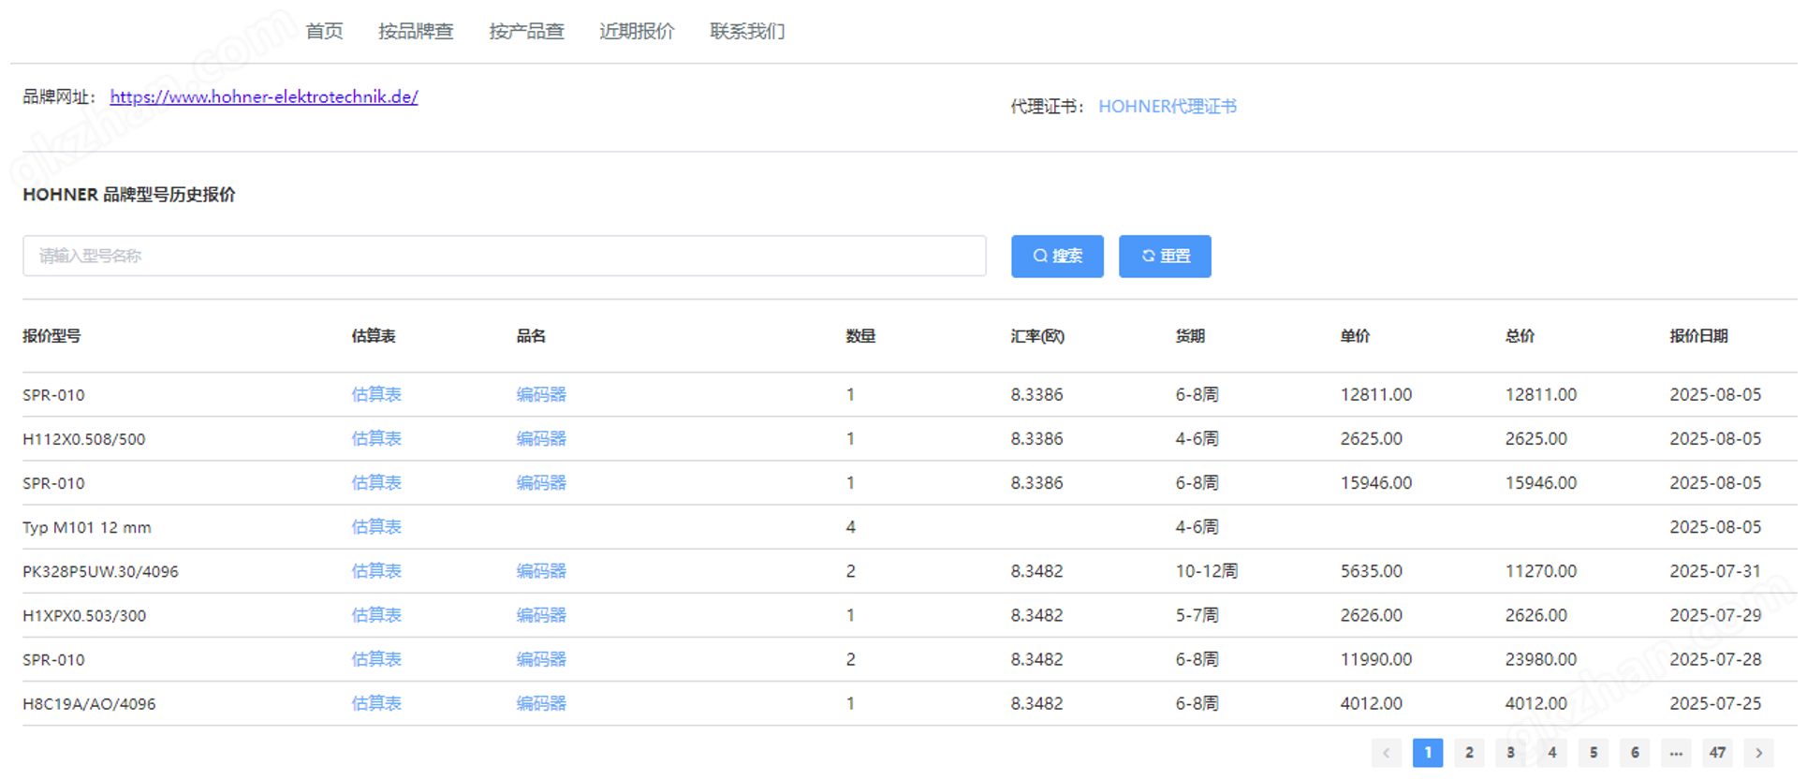Open the 按产品查 navigation item
This screenshot has height=779, width=1807.
click(526, 31)
